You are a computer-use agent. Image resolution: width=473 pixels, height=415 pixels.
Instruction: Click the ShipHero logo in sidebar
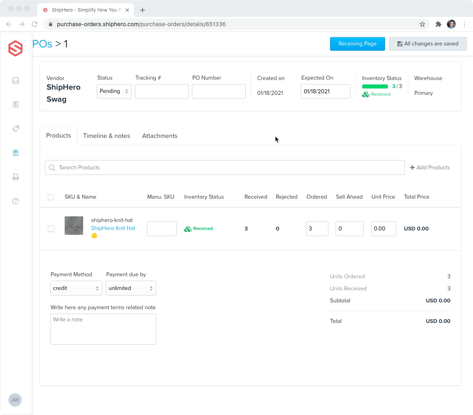(x=16, y=49)
